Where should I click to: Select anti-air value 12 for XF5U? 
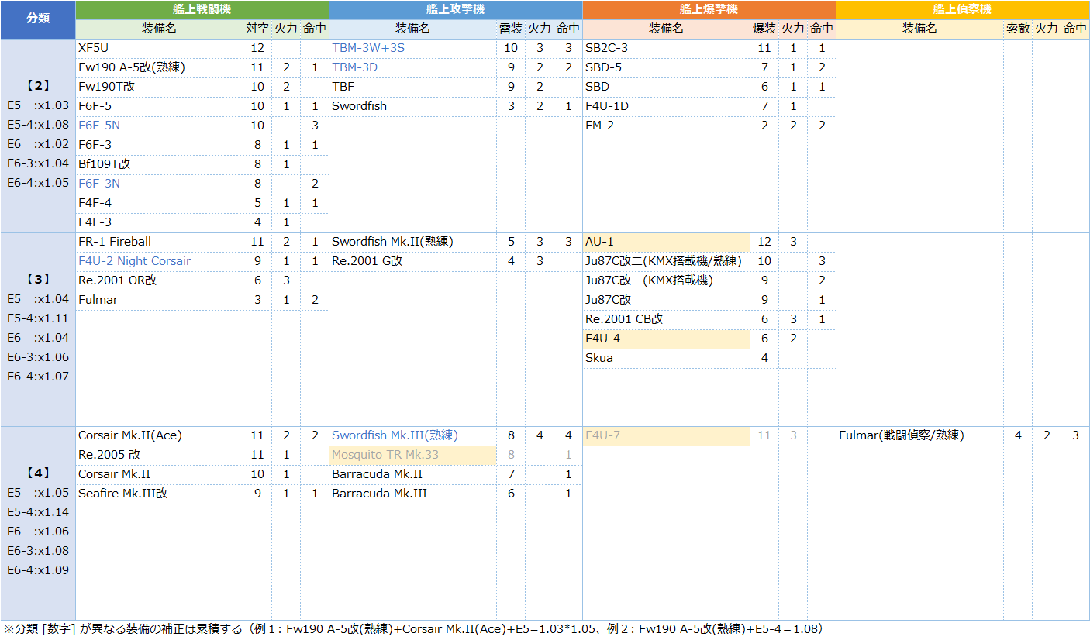[257, 48]
